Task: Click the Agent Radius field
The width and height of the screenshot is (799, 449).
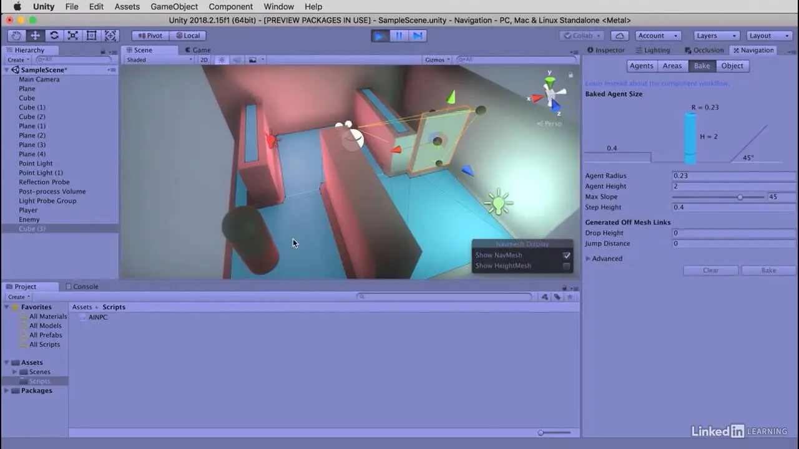Action: pyautogui.click(x=734, y=176)
